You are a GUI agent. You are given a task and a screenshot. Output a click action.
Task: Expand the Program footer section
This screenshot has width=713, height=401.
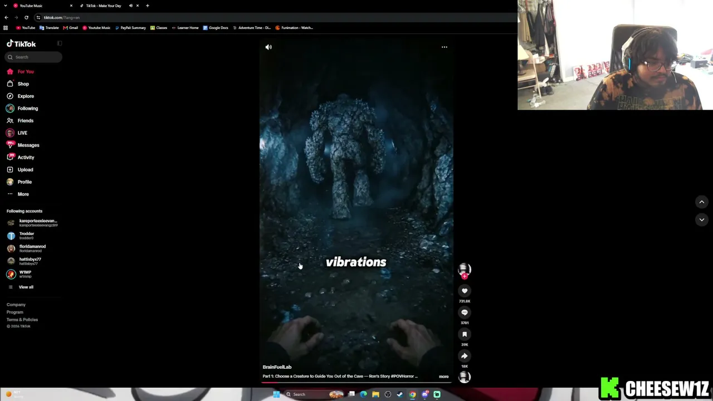[x=15, y=312]
